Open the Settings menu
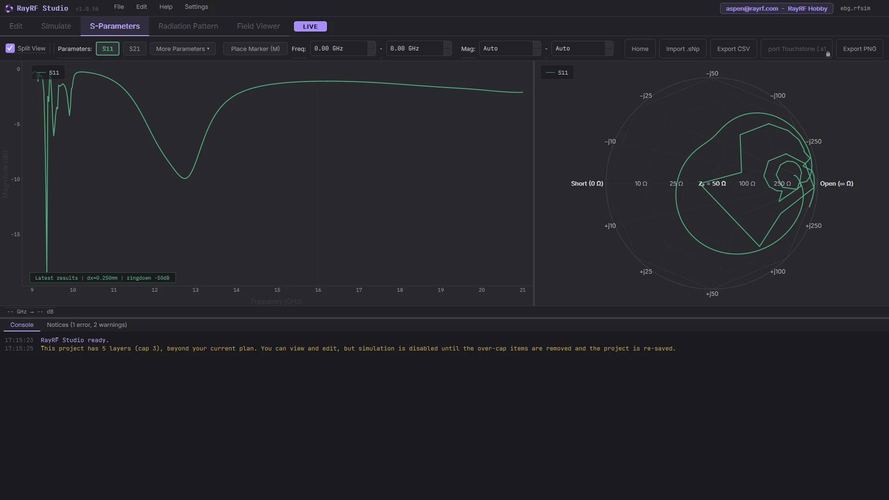 click(x=196, y=7)
